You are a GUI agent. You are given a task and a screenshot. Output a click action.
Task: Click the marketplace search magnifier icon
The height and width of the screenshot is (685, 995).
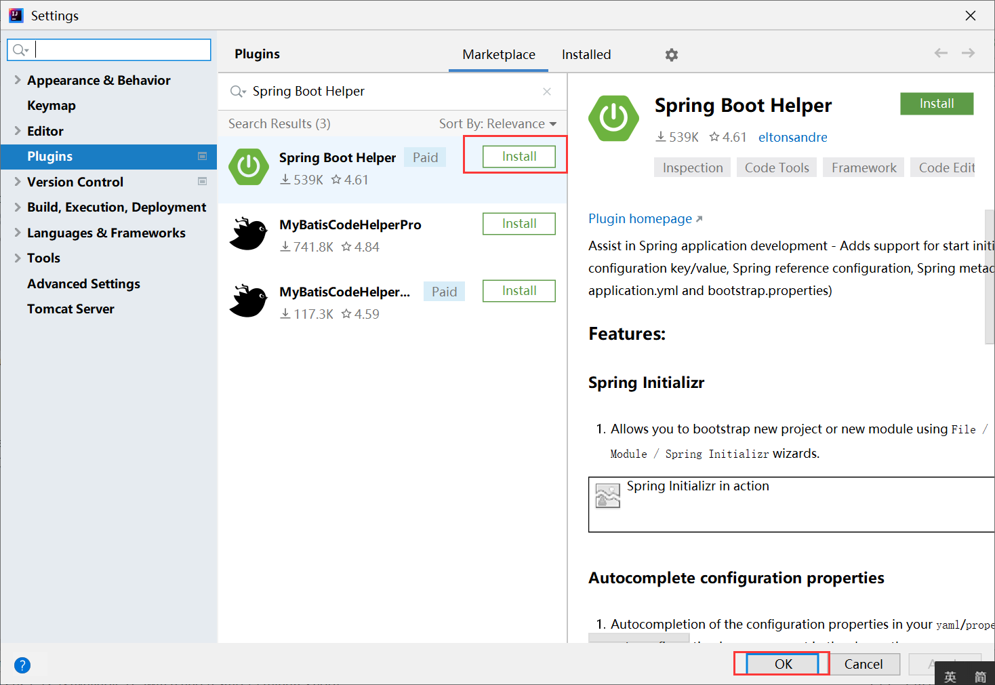(238, 92)
